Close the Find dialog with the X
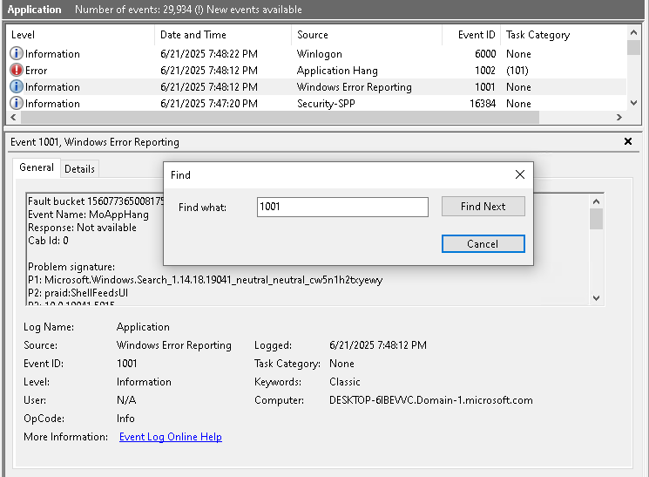This screenshot has height=477, width=649. tap(520, 174)
